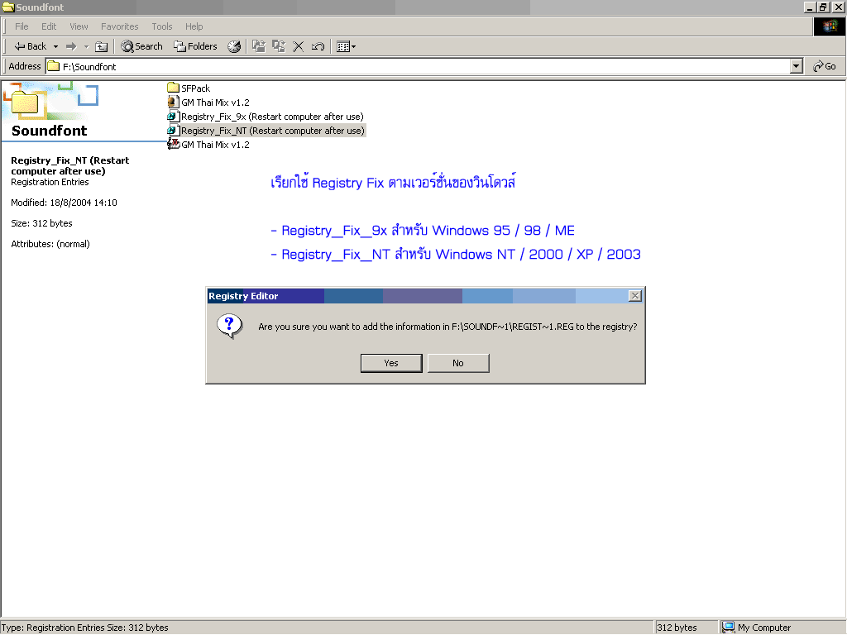Select the Registry_Fix_NT file icon
Image resolution: width=847 pixels, height=635 pixels.
click(x=173, y=130)
